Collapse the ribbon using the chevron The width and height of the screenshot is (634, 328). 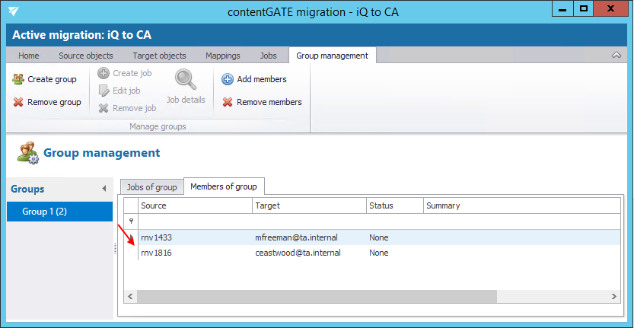click(616, 56)
